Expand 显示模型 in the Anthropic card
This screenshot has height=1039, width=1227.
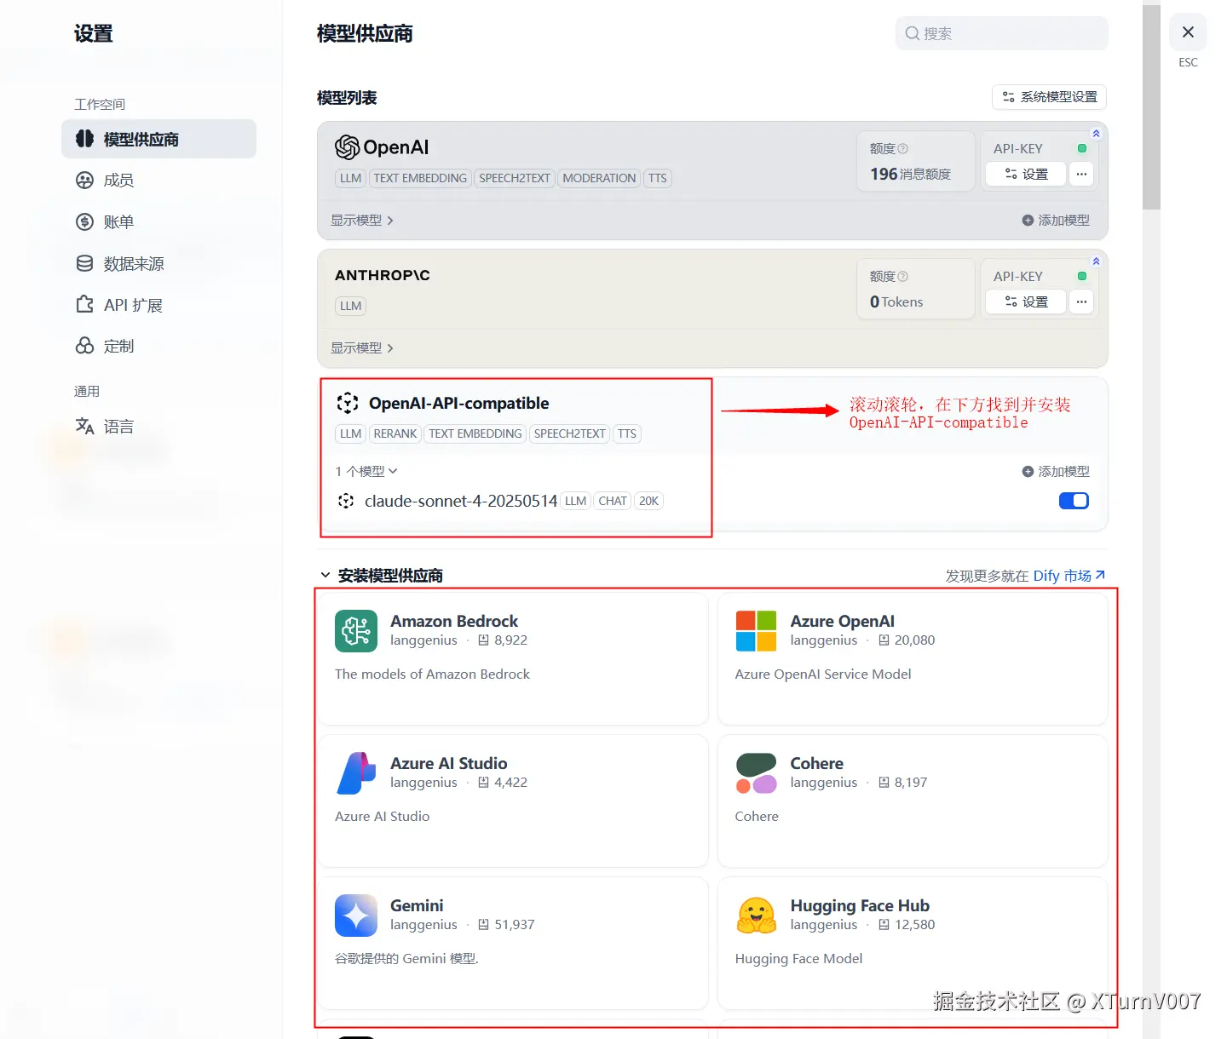coord(362,348)
